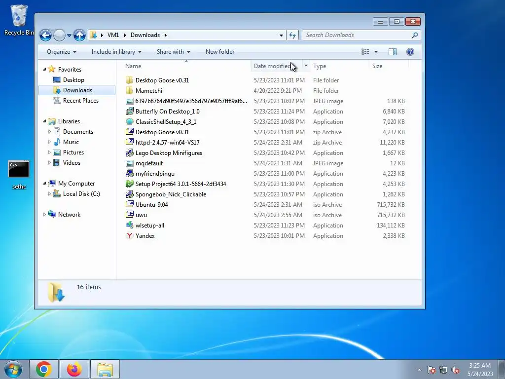Select the Ubuntu-9.04 iso icon
This screenshot has height=379, width=505.
pos(130,205)
